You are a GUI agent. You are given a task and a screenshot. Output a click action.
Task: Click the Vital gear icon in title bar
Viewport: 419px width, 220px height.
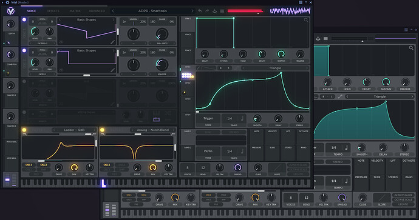(7, 2)
